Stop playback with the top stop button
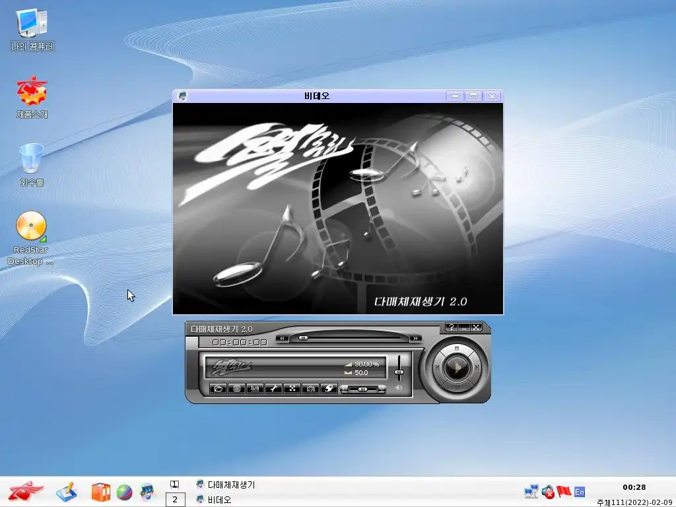The height and width of the screenshot is (507, 676). coord(457,348)
